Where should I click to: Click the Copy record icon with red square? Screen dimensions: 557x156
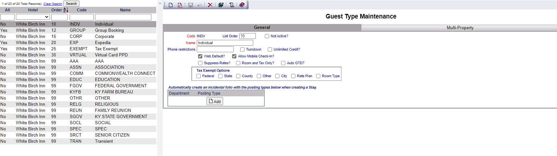click(x=180, y=5)
